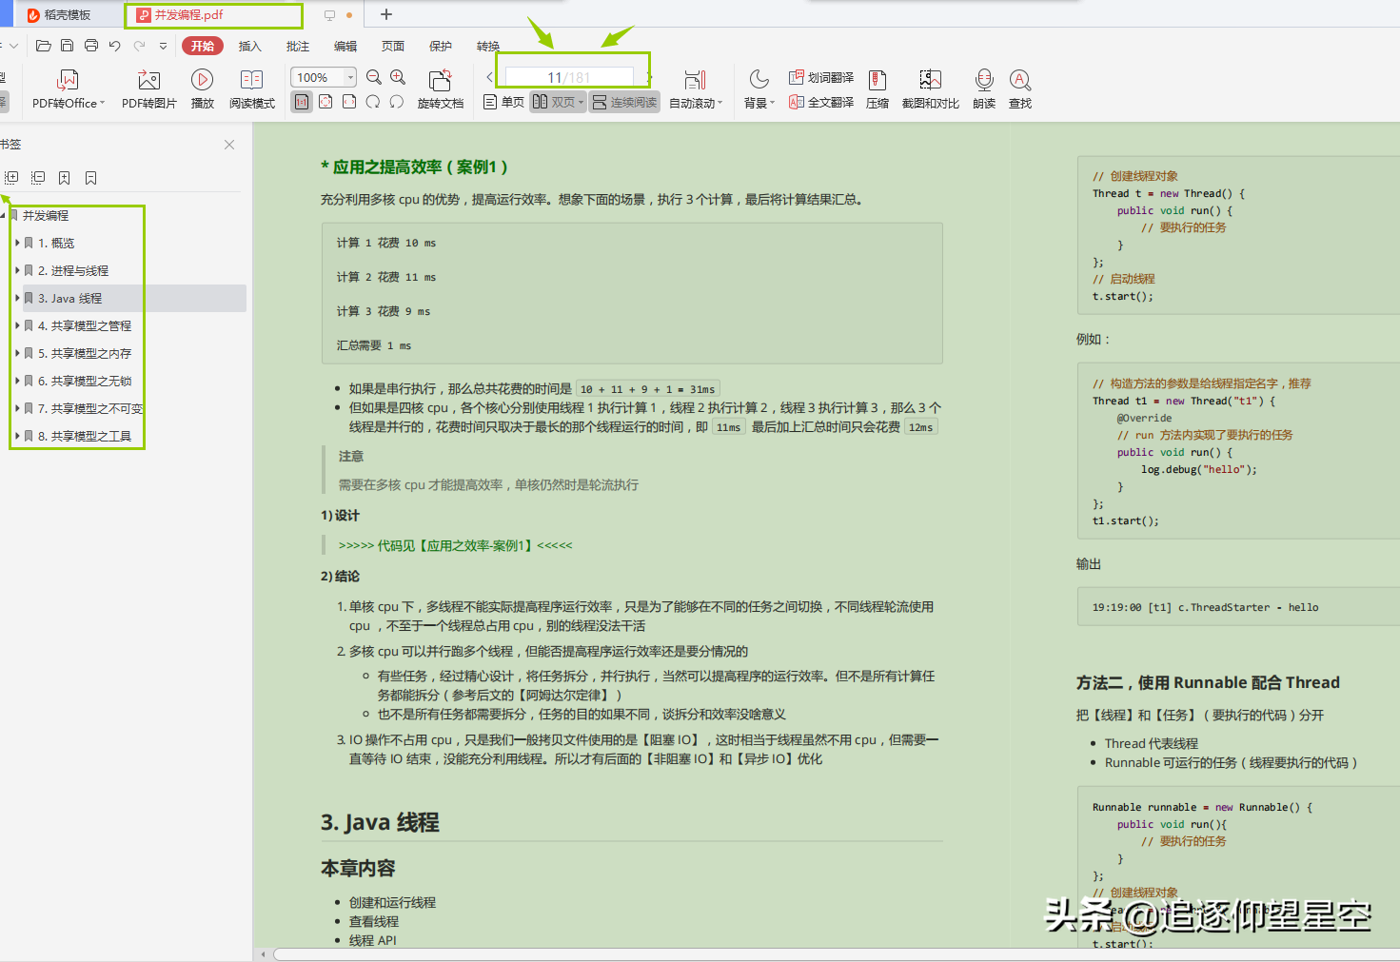Go to previous page arrow

pos(489,77)
